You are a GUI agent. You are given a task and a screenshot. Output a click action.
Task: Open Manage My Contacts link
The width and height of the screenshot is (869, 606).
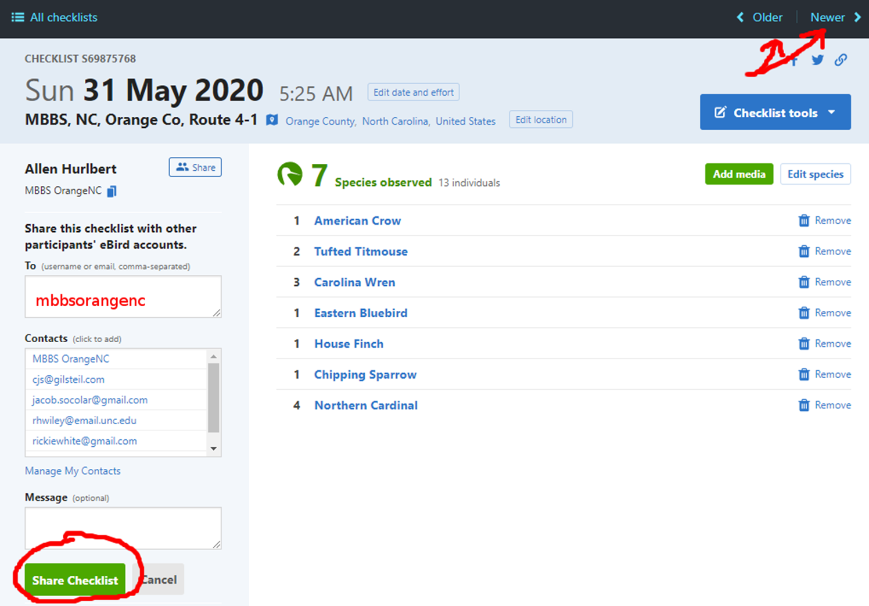(x=73, y=471)
